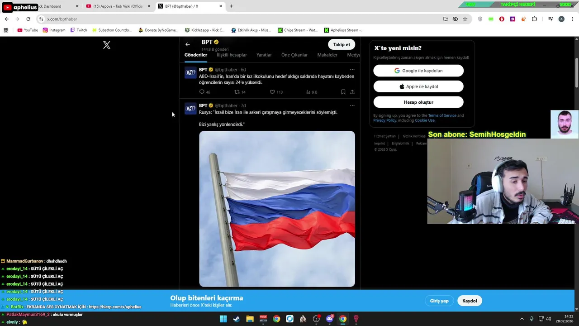This screenshot has height=326, width=579.
Task: Click Kaydol in the blue banner
Action: point(470,301)
